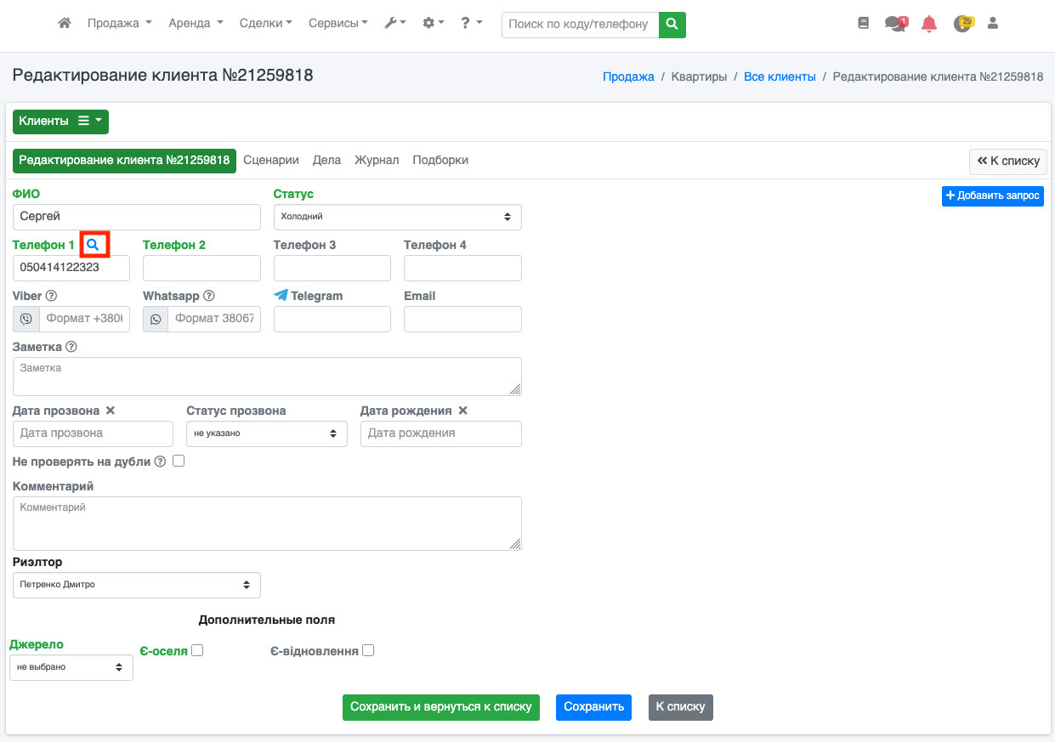The width and height of the screenshot is (1055, 742).
Task: Click the help icon next to Viber
Action: pyautogui.click(x=51, y=296)
